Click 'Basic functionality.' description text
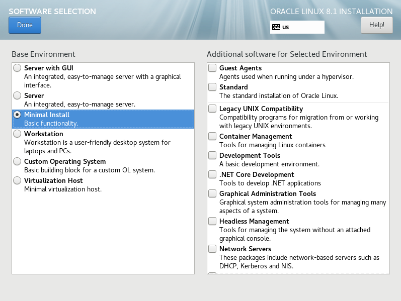401x301 pixels. pyautogui.click(x=51, y=124)
